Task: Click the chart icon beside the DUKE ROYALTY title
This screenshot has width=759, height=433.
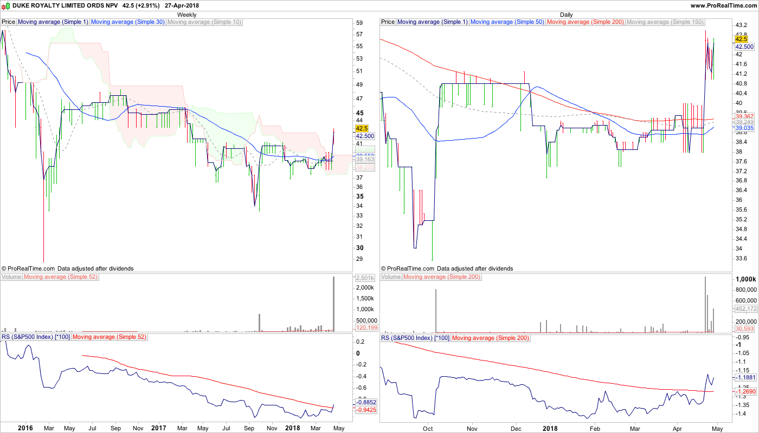Action: point(6,5)
